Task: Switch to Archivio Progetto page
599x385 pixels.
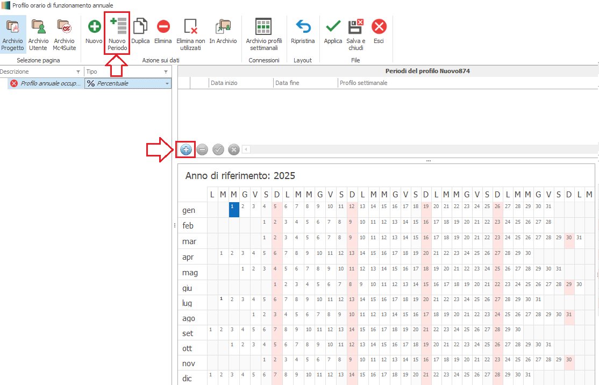Action: [x=12, y=27]
